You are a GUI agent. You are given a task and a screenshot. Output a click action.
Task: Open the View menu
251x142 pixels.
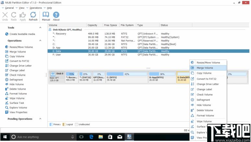22,8
